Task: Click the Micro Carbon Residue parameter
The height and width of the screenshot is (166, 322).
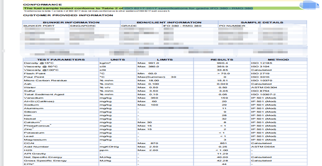Action: point(45,80)
